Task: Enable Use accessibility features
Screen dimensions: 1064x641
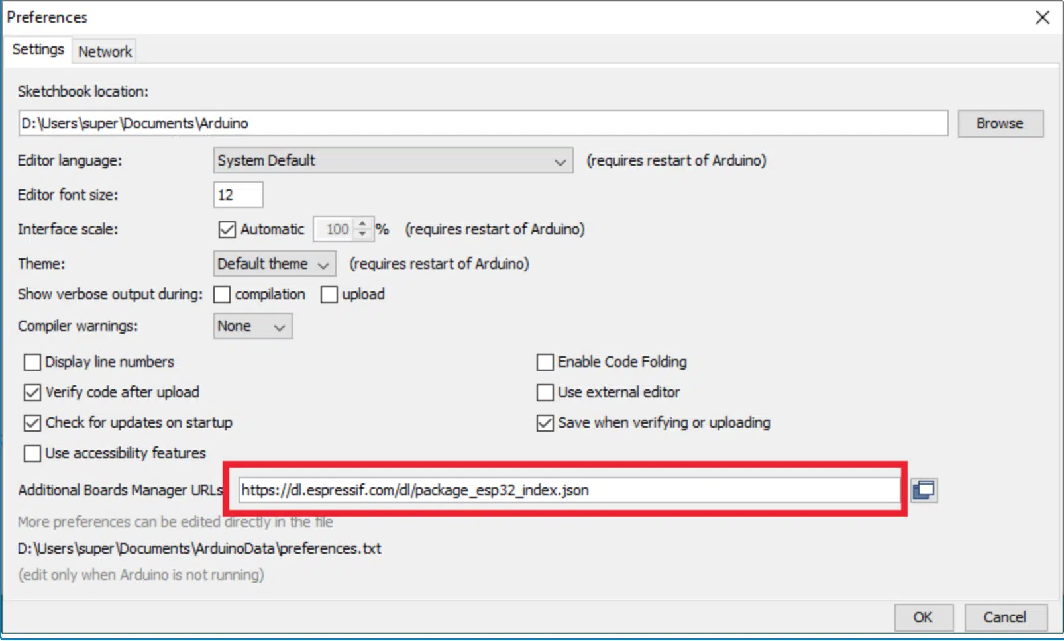Action: click(x=32, y=454)
